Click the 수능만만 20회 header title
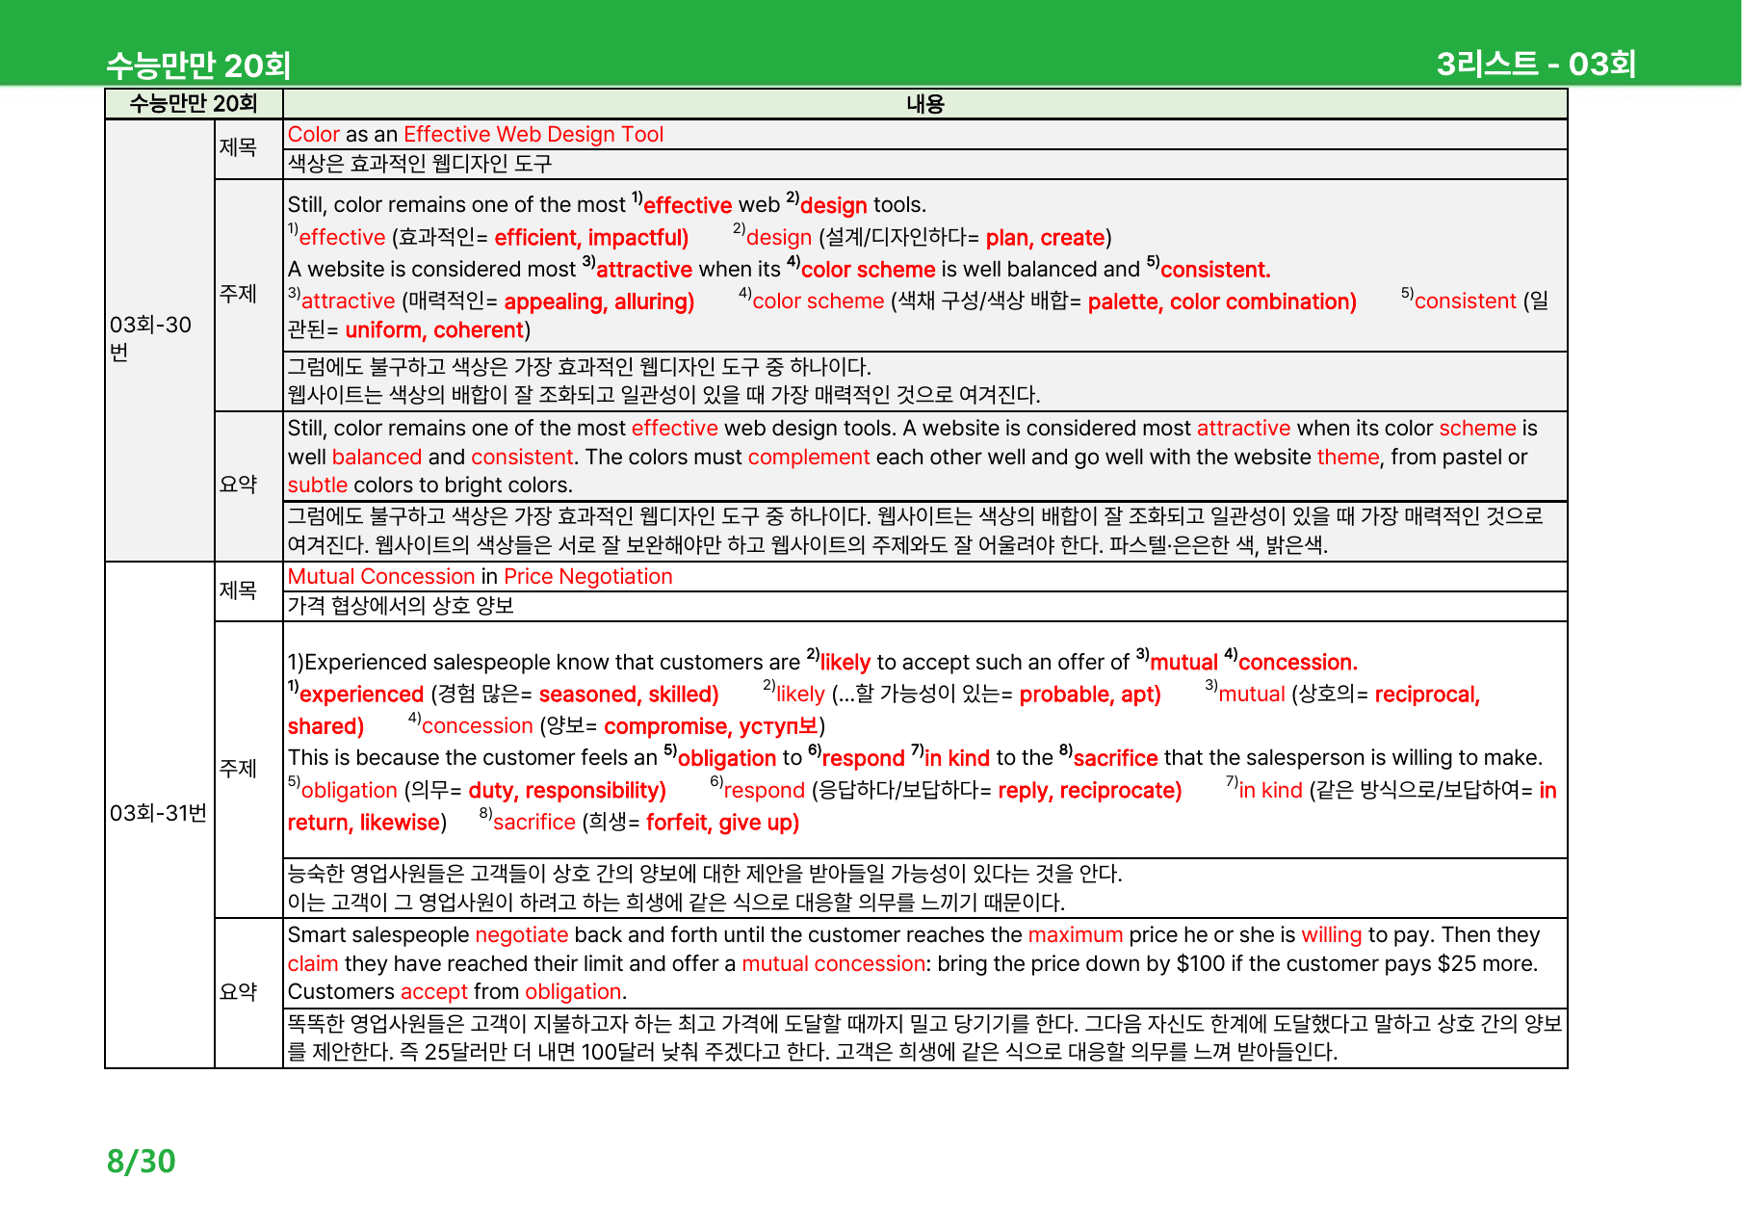 [x=198, y=66]
